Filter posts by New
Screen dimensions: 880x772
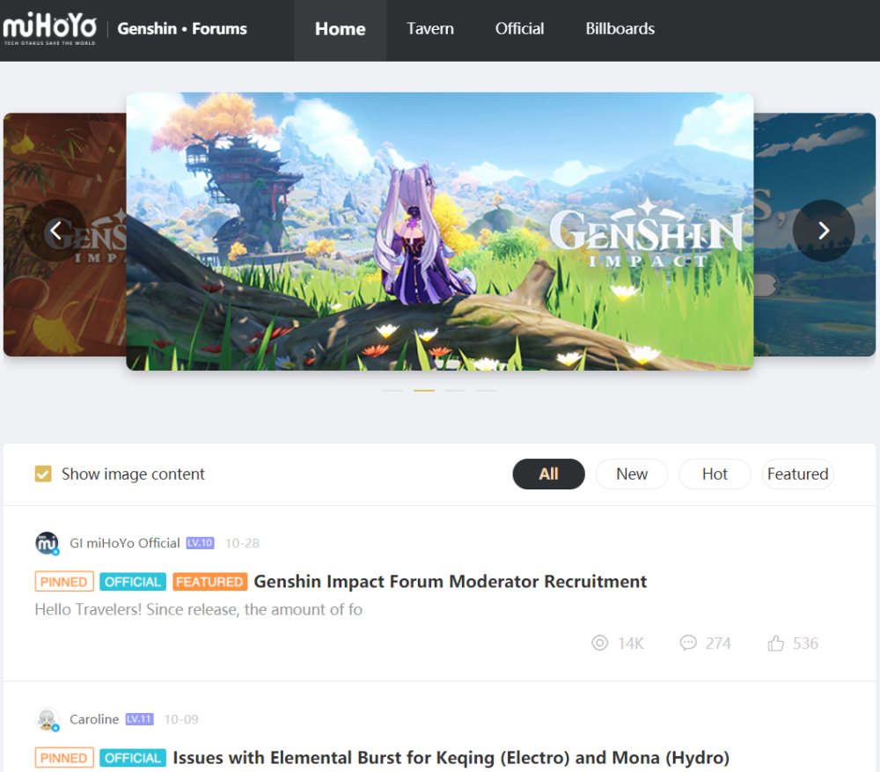tap(631, 474)
